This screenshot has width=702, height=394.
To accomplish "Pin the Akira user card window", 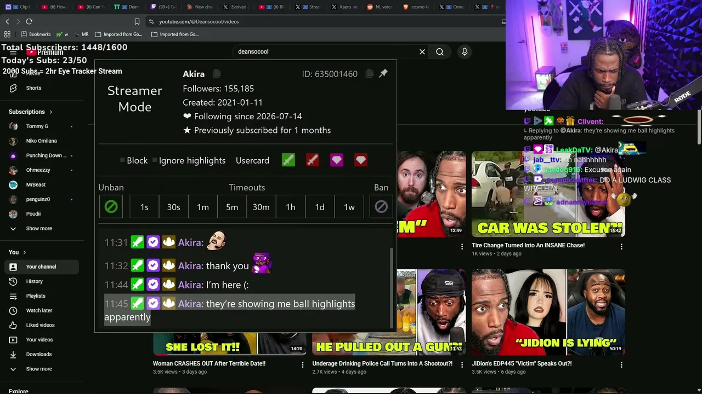I will (x=383, y=73).
